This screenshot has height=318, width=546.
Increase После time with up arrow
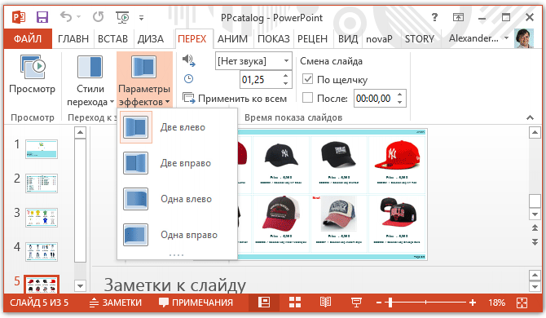tap(400, 94)
